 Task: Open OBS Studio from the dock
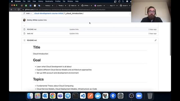click(131, 96)
